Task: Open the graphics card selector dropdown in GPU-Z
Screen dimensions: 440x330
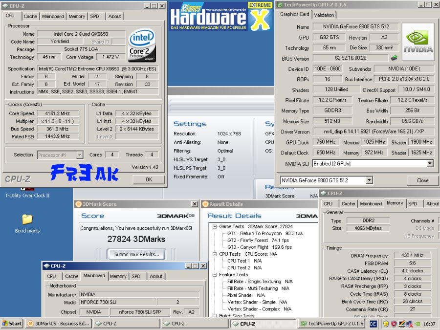Action: (369, 180)
